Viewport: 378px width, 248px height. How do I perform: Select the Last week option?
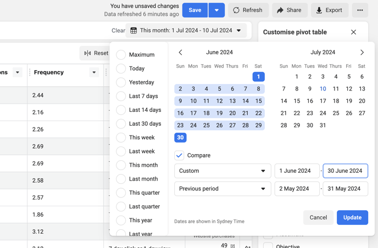click(121, 151)
